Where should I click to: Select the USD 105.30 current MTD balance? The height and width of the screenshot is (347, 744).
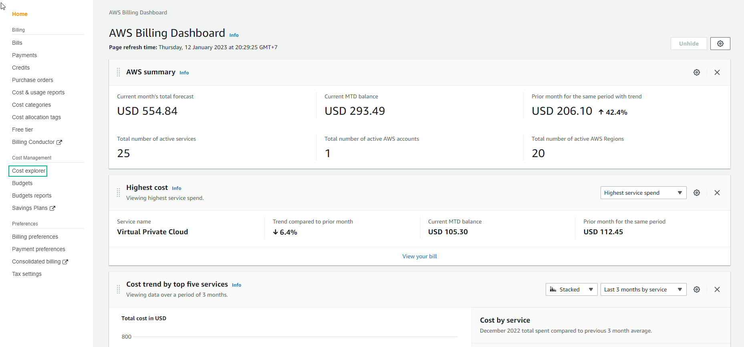click(448, 232)
